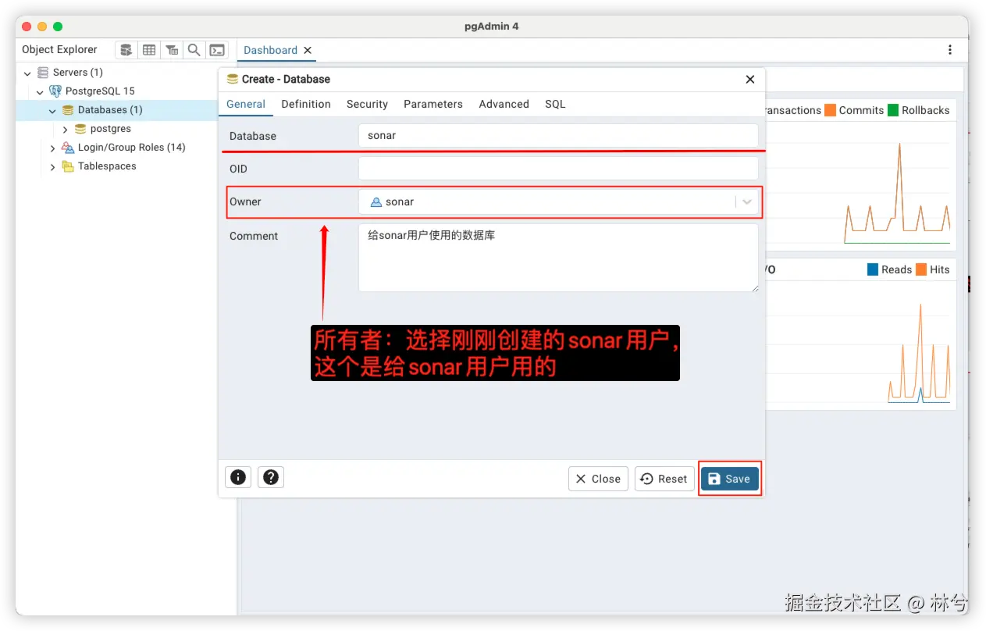The width and height of the screenshot is (986, 631).
Task: Click the macOS green zoom window button
Action: [x=58, y=27]
